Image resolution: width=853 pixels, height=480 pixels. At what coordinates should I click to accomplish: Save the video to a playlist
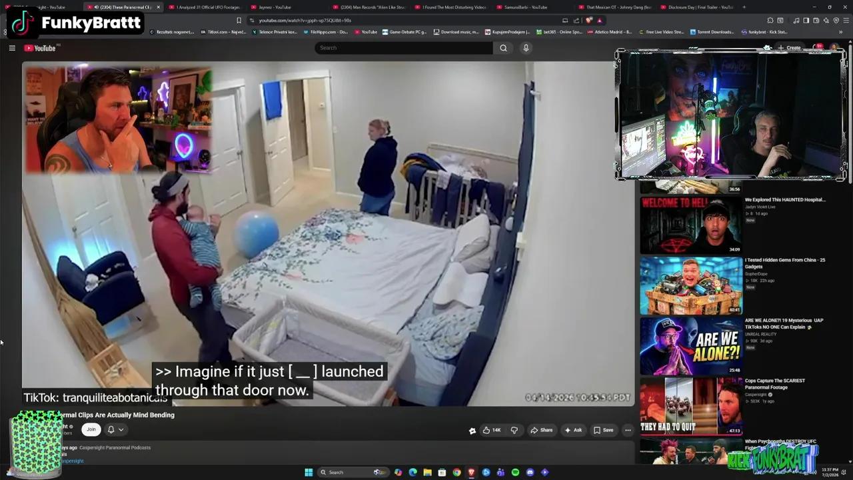tap(604, 430)
